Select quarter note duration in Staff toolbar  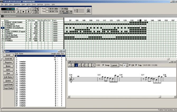(76, 65)
